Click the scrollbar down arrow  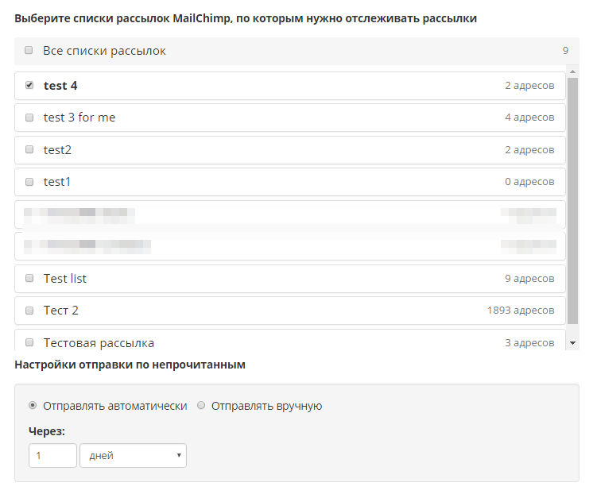(x=573, y=342)
